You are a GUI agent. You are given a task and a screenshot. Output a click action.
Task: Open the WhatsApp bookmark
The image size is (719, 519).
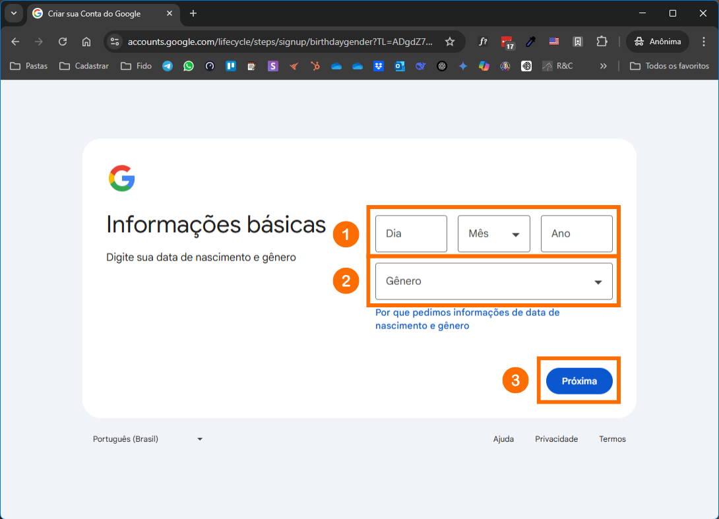point(189,66)
